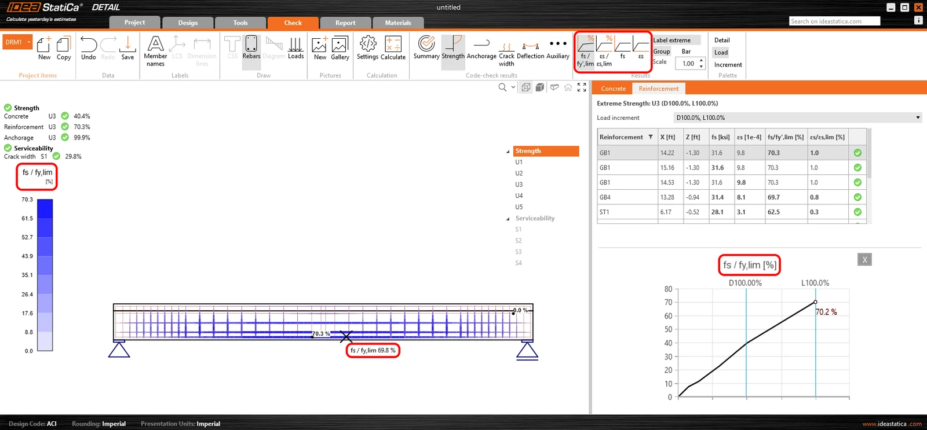Viewport: 927px width, 430px height.
Task: Show Auxiliary check results
Action: point(558,48)
